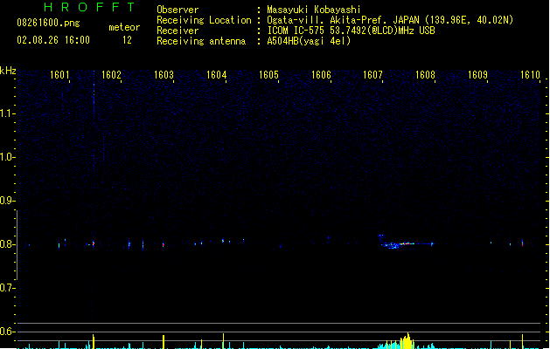This screenshot has height=349, width=550.
Task: Click time marker 1605
Action: [268, 75]
